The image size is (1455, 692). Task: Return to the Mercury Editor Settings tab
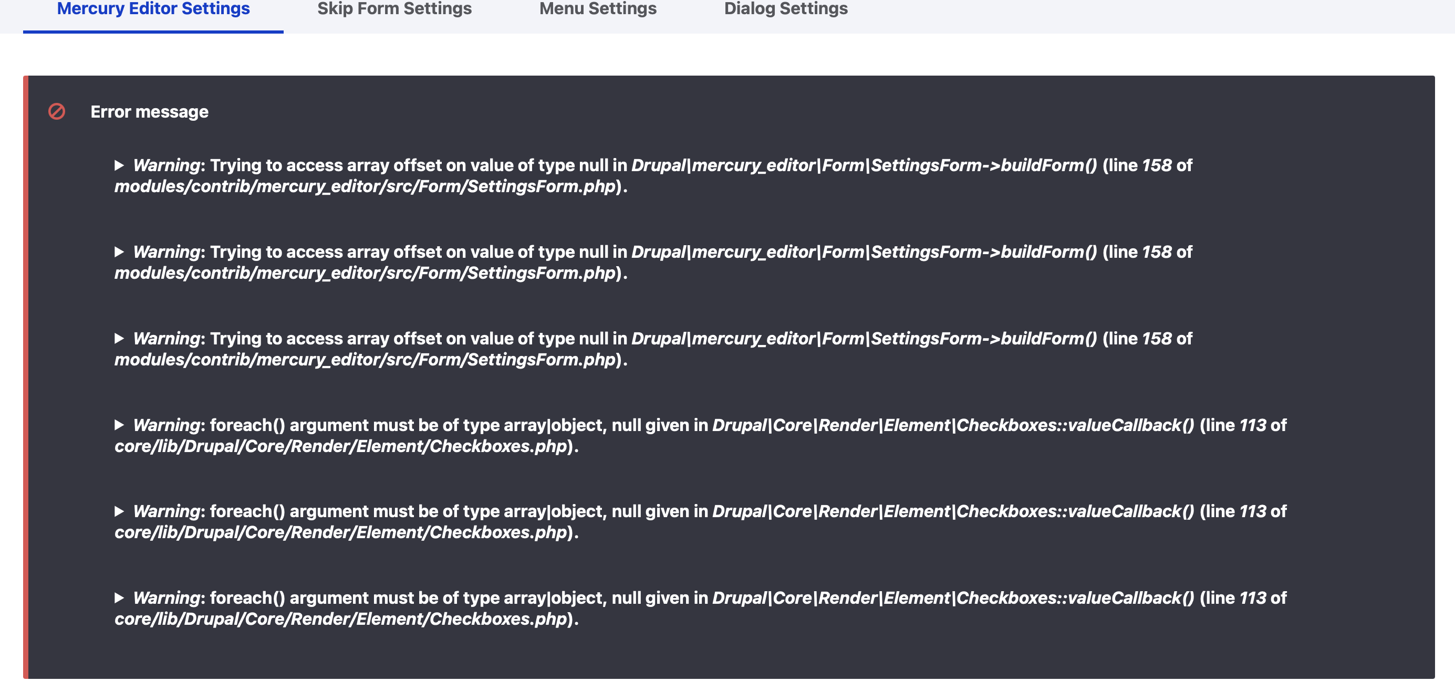[x=152, y=9]
